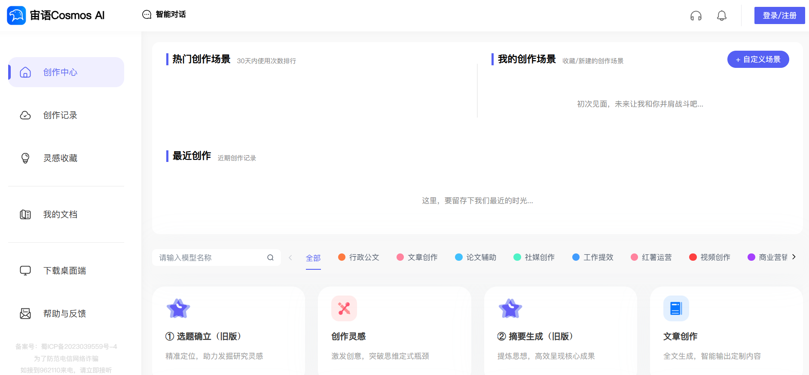Viewport: 809px width, 375px height.
Task: Click the envelope icon for 帮助与反馈
Action: pyautogui.click(x=25, y=314)
